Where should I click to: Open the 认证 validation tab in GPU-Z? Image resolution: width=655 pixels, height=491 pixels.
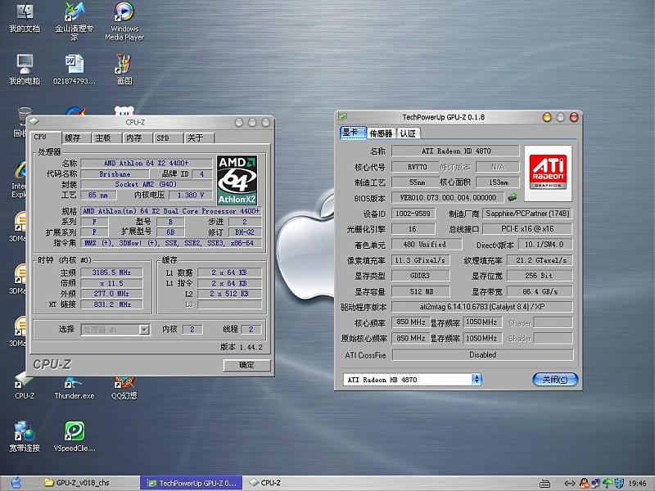[408, 133]
